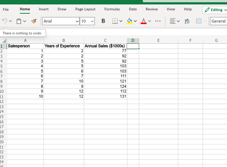Select the Format Painter brush
The width and height of the screenshot is (227, 167).
(x=34, y=21)
